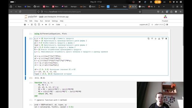
Task: Open Firefox View icon in tab bar
Action: [11, 7]
